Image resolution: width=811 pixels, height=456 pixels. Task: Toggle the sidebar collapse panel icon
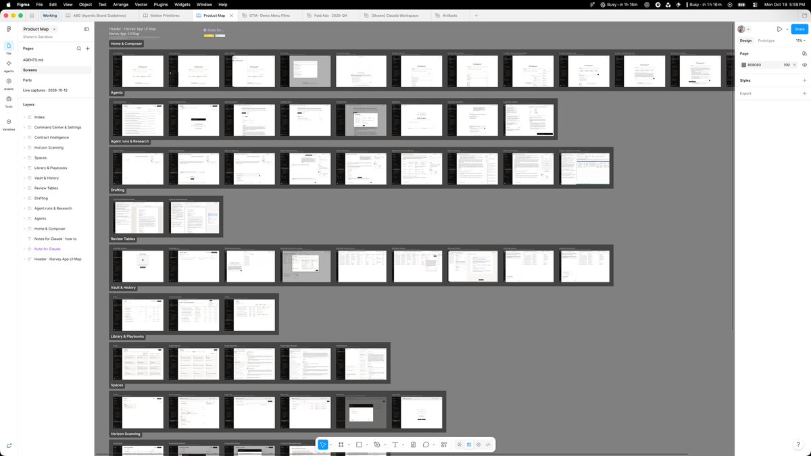coord(87,29)
